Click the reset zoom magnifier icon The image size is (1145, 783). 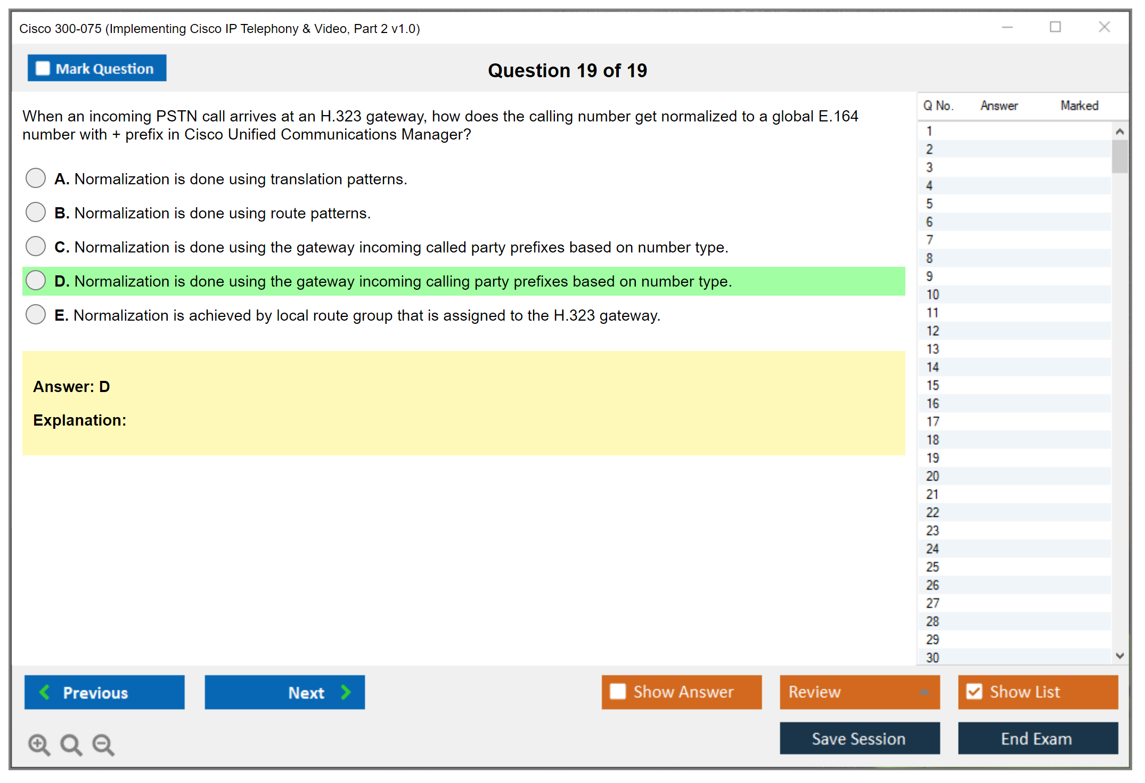coord(71,744)
